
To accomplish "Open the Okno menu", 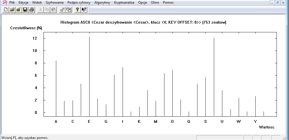I will pyautogui.click(x=155, y=3).
